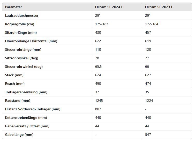Click the Körpergröße value 175-187
Image resolution: width=195 pixels, height=141 pixels.
102,24
